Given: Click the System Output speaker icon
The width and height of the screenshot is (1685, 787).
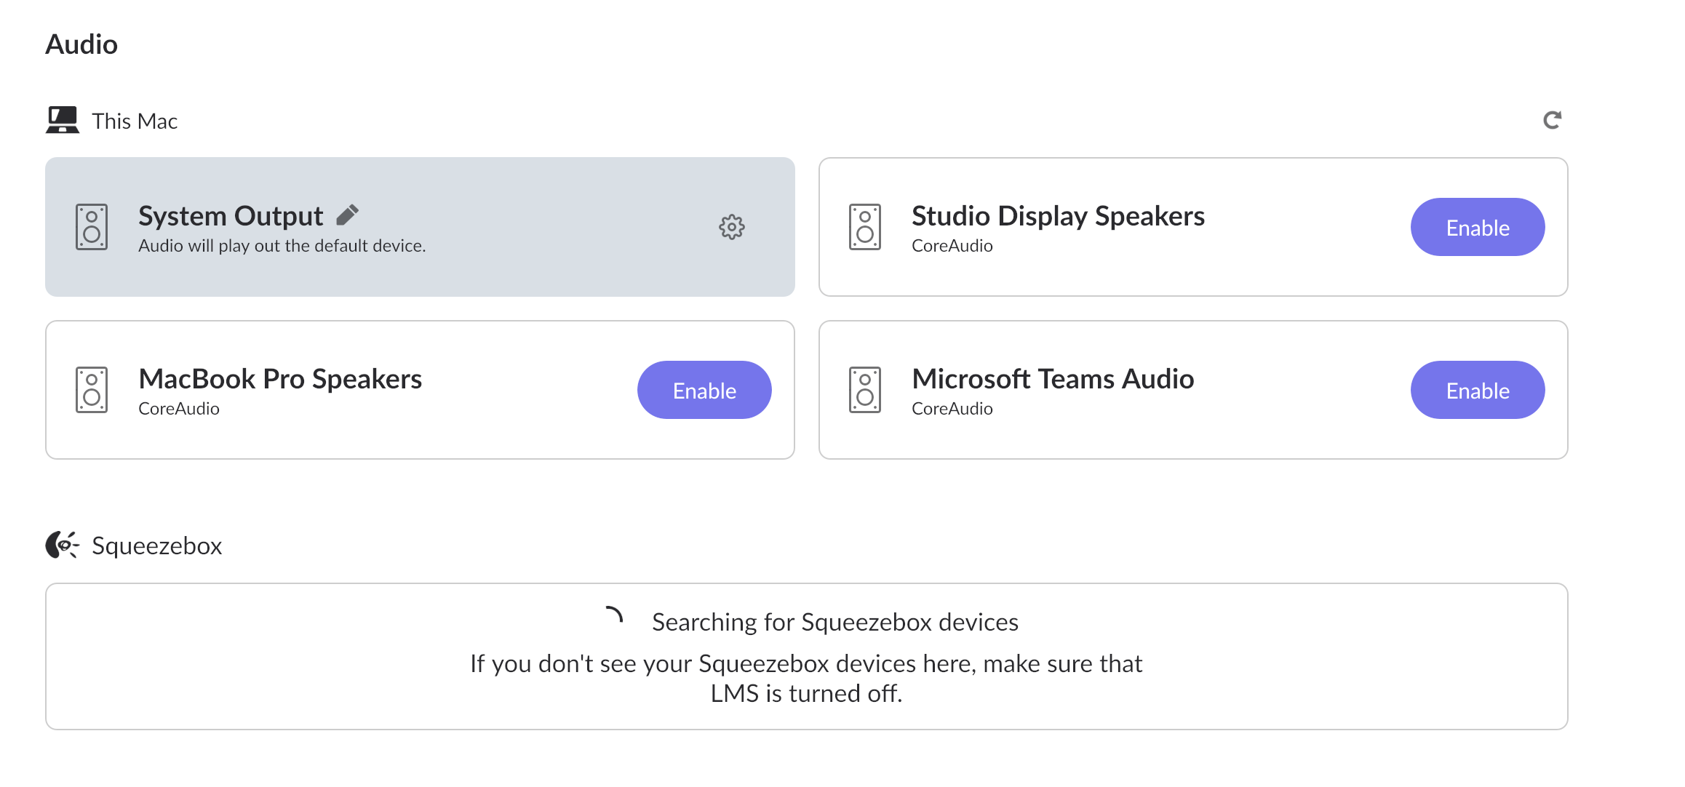Looking at the screenshot, I should [x=92, y=227].
